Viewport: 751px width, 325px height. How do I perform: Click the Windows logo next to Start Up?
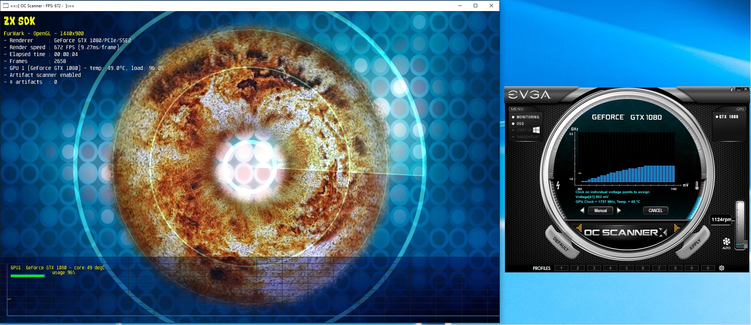536,130
